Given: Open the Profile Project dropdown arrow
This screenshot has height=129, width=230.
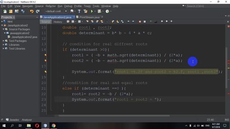Looking at the screenshot, I should 111,11.
